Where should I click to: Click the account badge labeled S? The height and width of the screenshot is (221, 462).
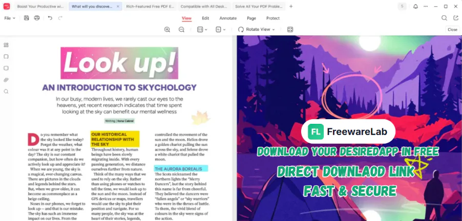click(x=402, y=6)
